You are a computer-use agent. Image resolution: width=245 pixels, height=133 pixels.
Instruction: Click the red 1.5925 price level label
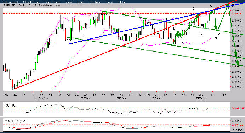[236, 14]
